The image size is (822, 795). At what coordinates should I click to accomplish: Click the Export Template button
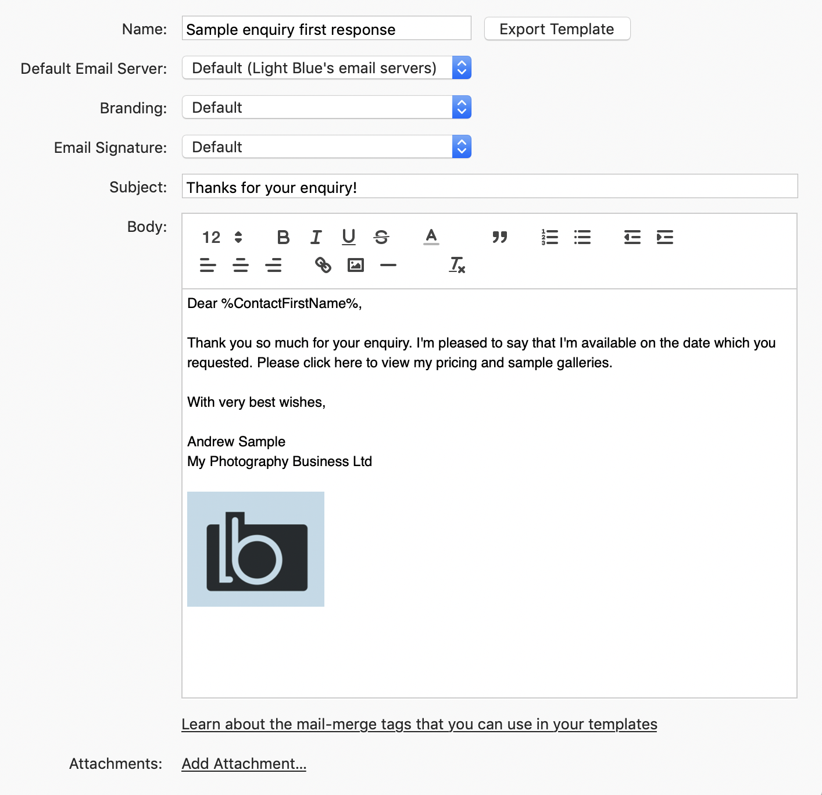coord(557,29)
